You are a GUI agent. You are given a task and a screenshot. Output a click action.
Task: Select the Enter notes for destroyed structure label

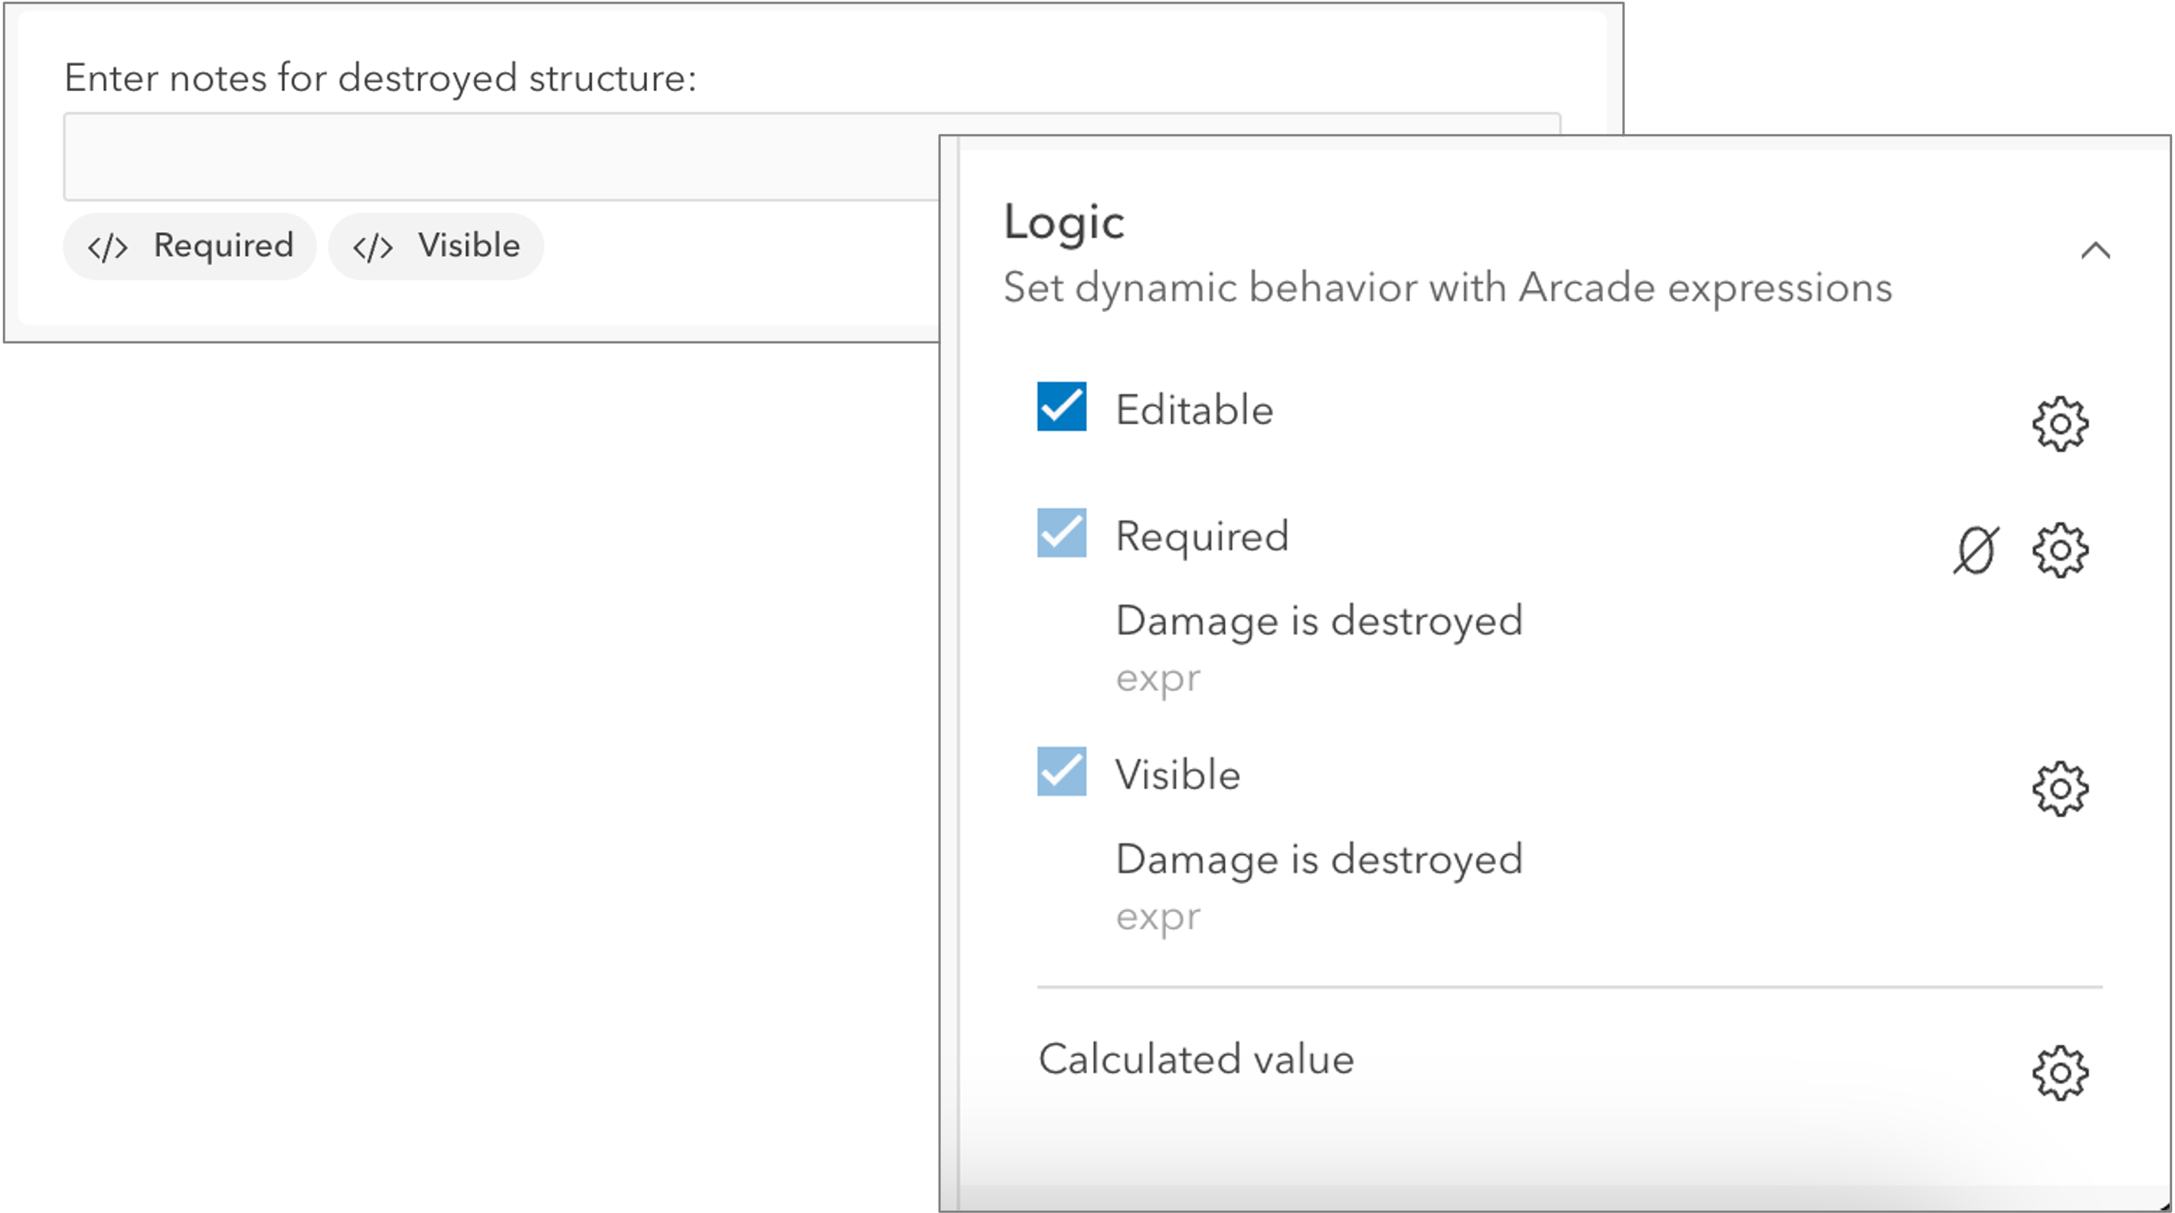click(x=380, y=77)
